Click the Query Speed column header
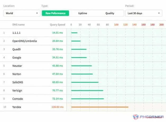The width and height of the screenshot is (166, 122). tap(57, 25)
